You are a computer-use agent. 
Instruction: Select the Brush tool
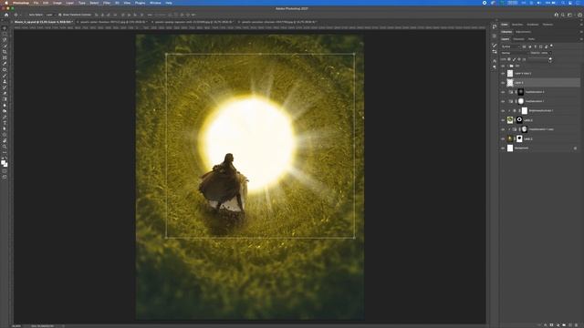(x=5, y=76)
